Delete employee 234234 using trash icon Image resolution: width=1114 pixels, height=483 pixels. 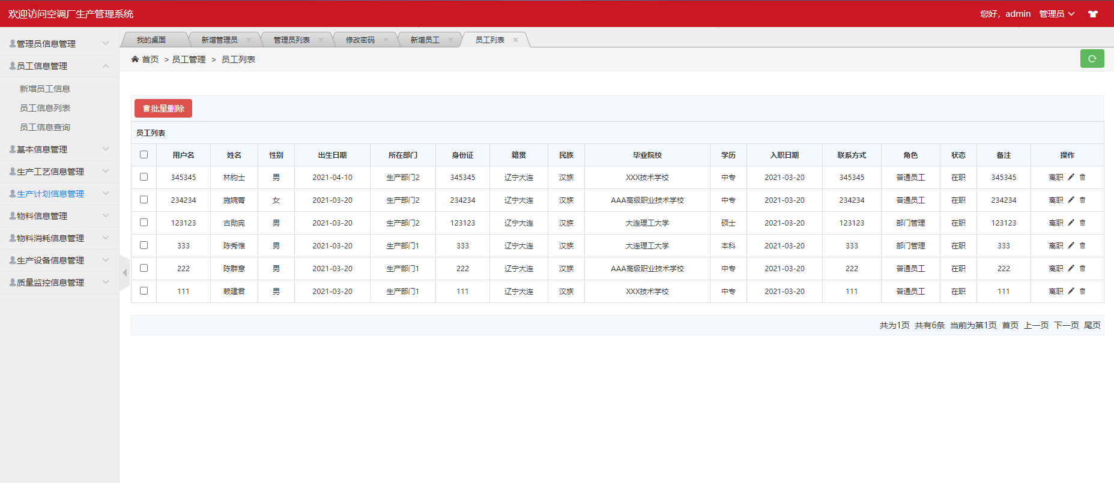coord(1083,200)
